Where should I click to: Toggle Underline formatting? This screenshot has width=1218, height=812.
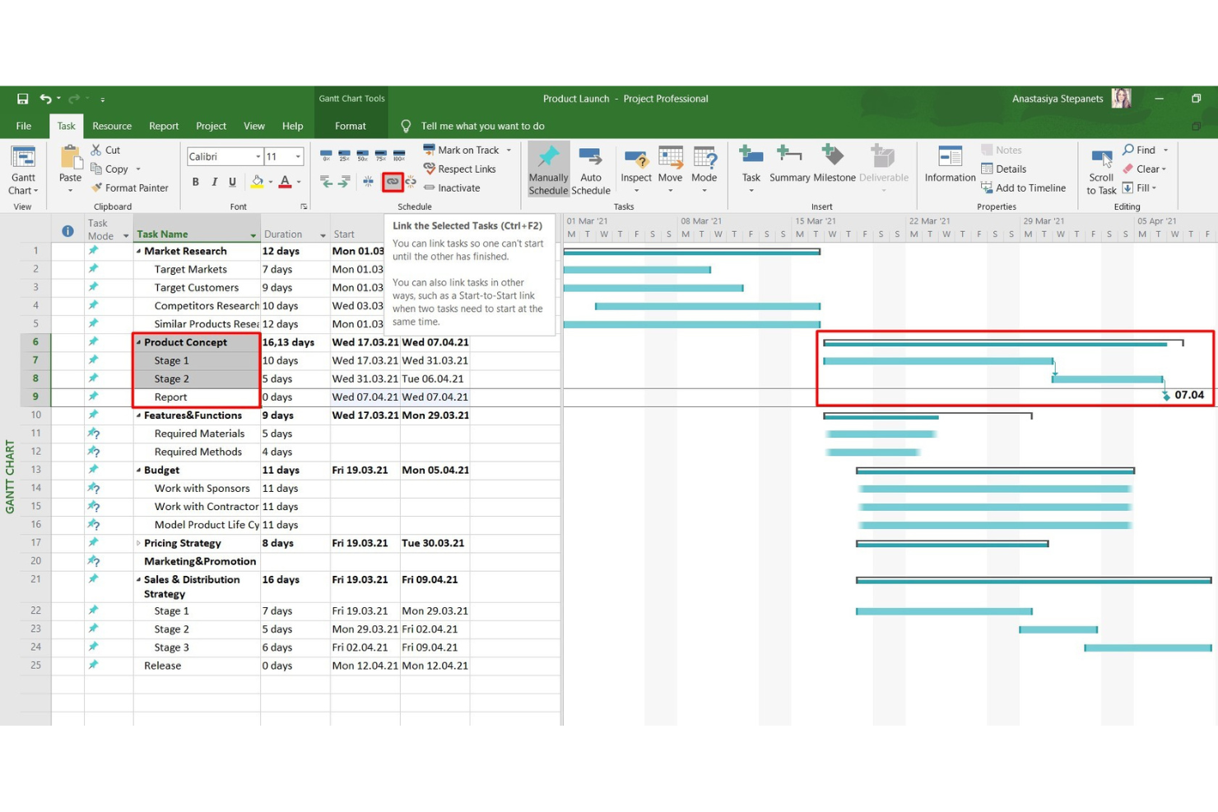pos(233,182)
